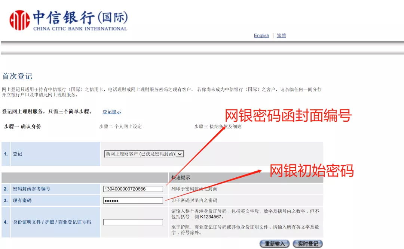Screen dimensions: 404x249
Task: Click the hint text 印于密码封函内之密码
Action: (x=194, y=200)
